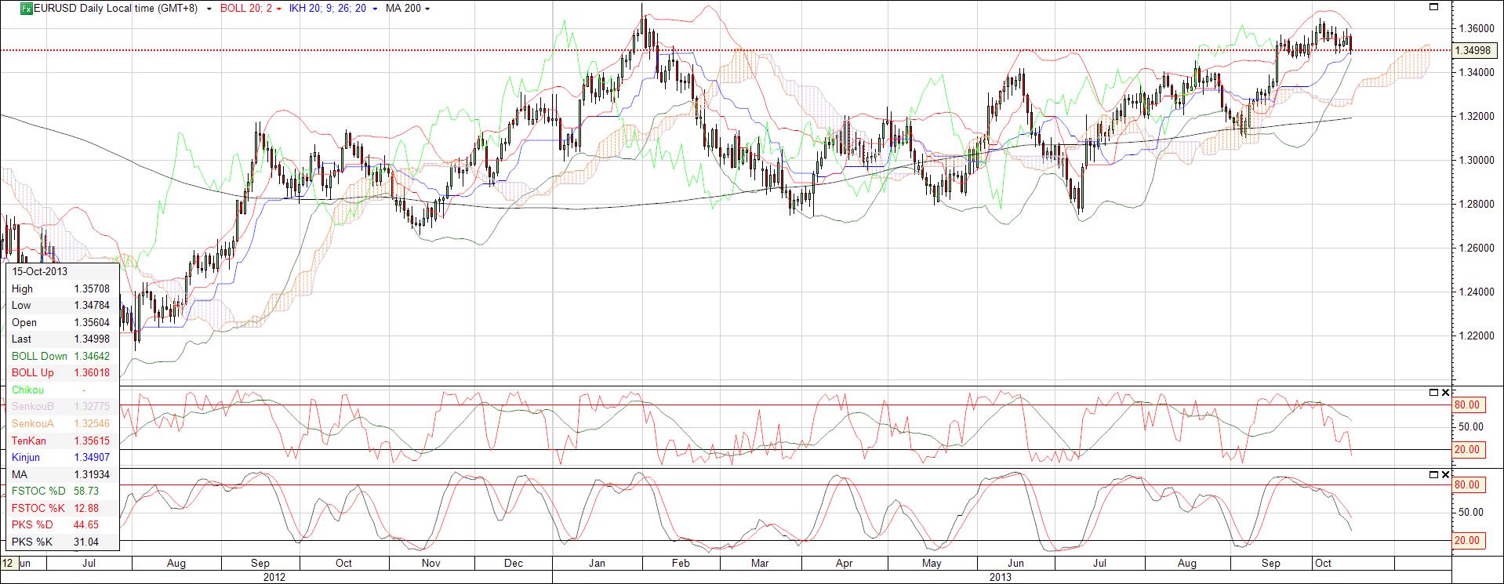
Task: Open the IKH 20; 9; 26; 20 dropdown
Action: pyautogui.click(x=375, y=9)
